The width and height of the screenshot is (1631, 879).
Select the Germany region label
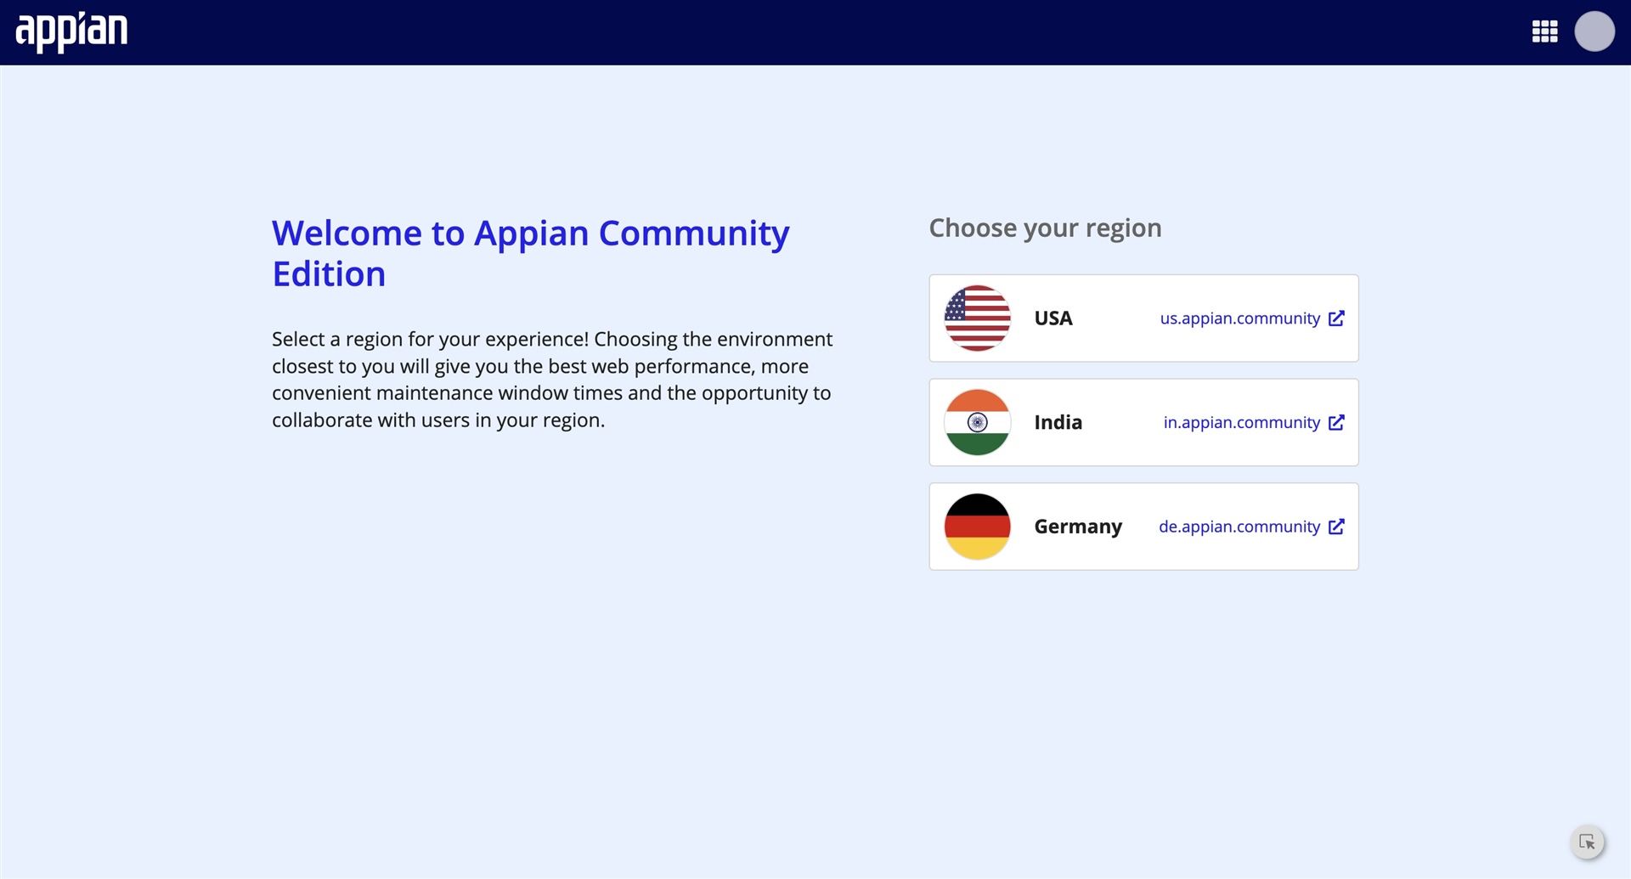tap(1078, 527)
